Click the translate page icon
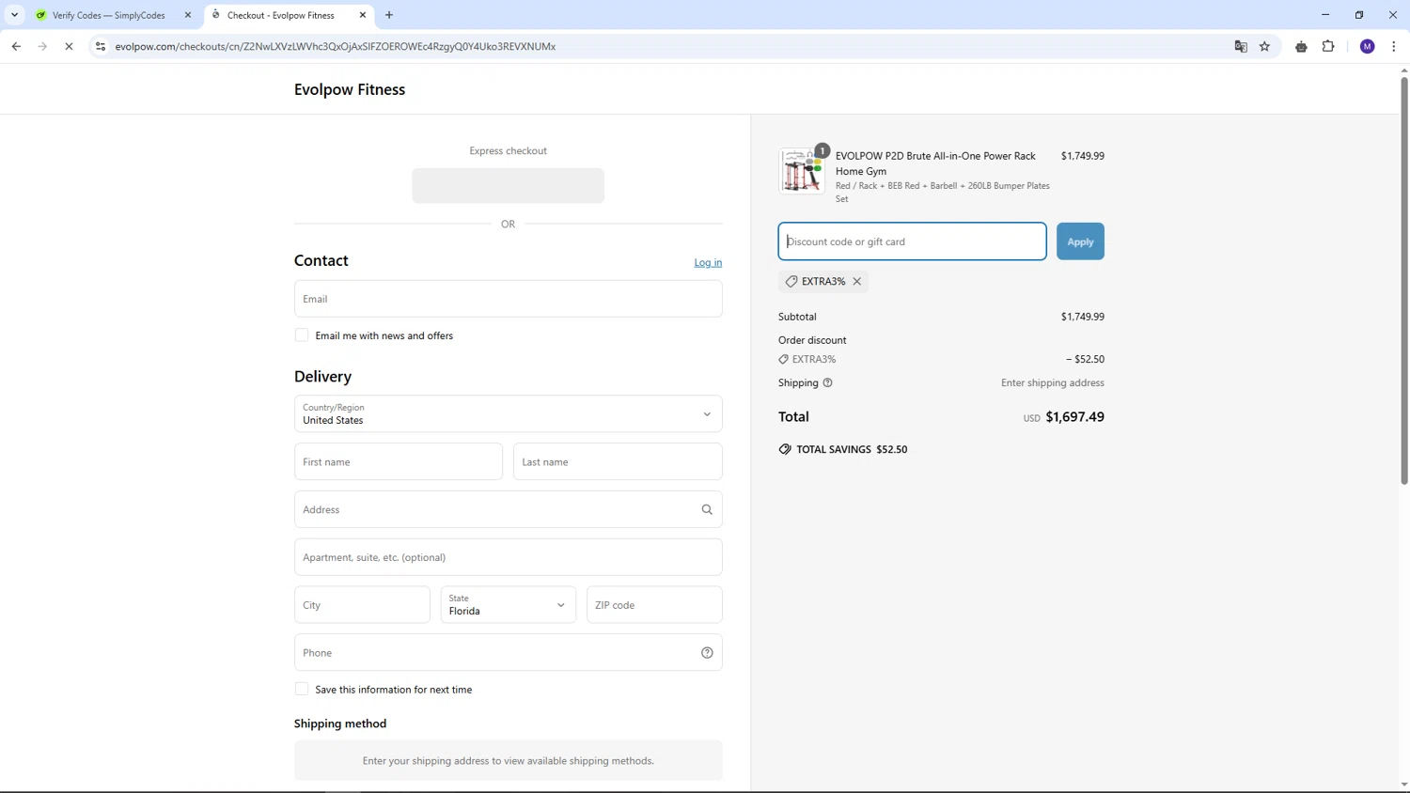This screenshot has height=793, width=1410. (x=1241, y=46)
